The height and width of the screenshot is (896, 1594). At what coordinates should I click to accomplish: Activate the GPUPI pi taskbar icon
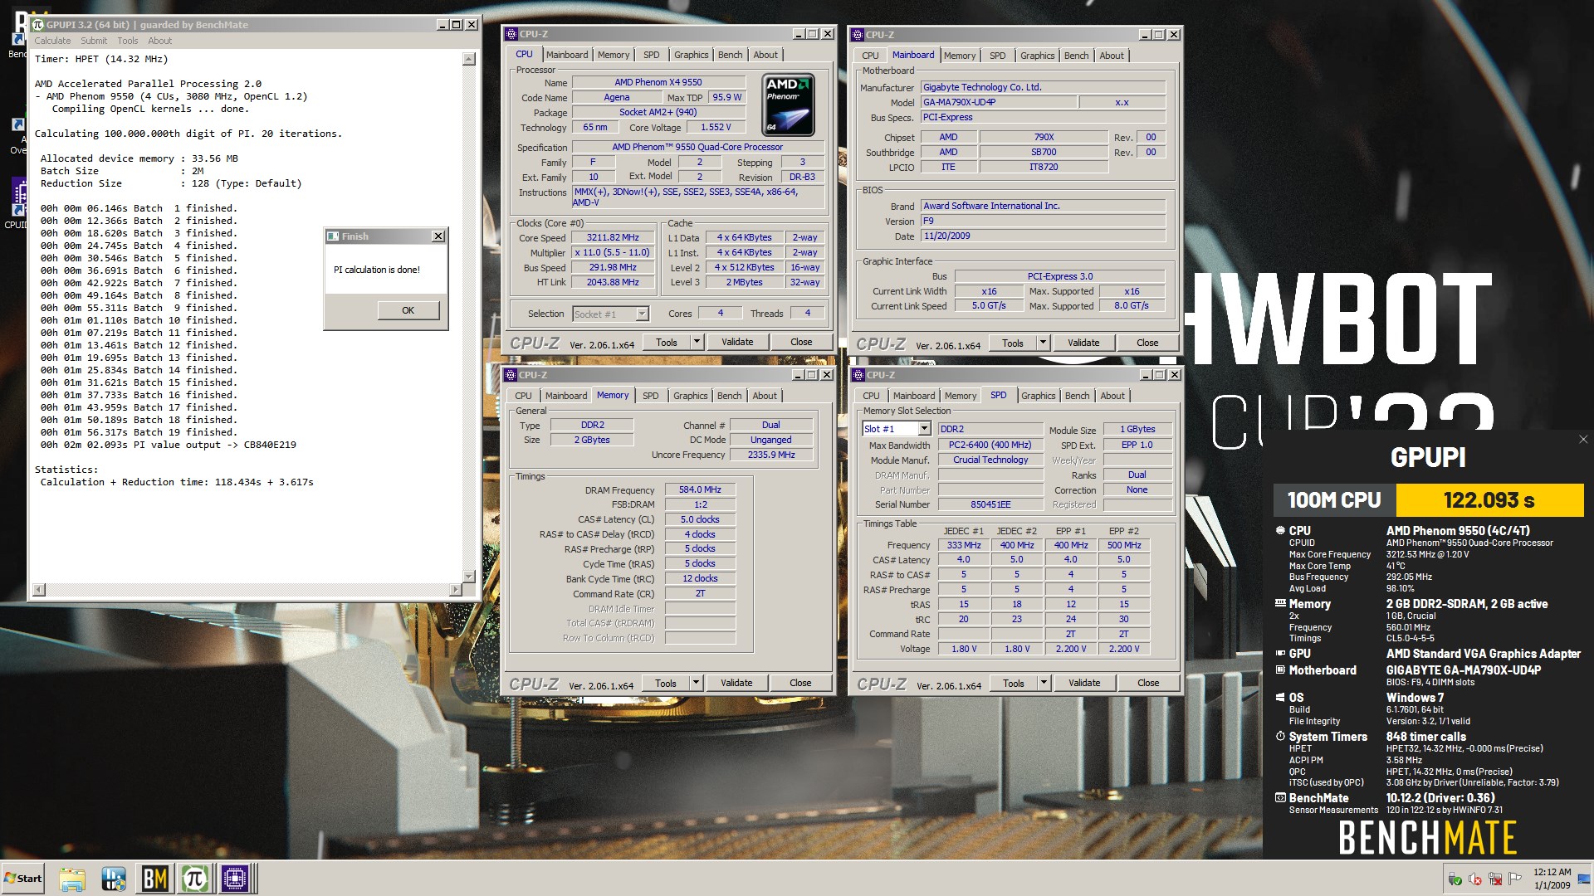pyautogui.click(x=195, y=879)
